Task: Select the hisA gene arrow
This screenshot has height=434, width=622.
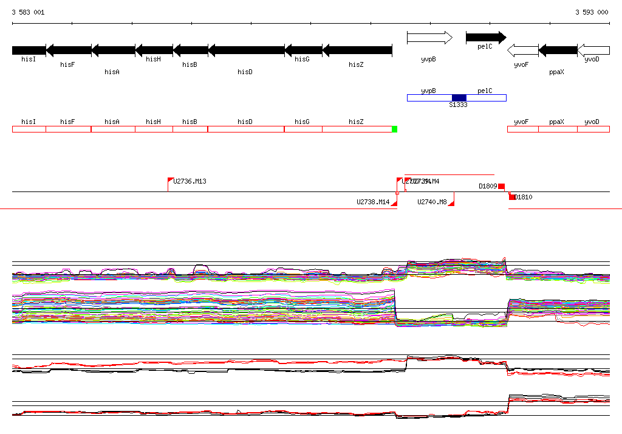Action: [113, 50]
